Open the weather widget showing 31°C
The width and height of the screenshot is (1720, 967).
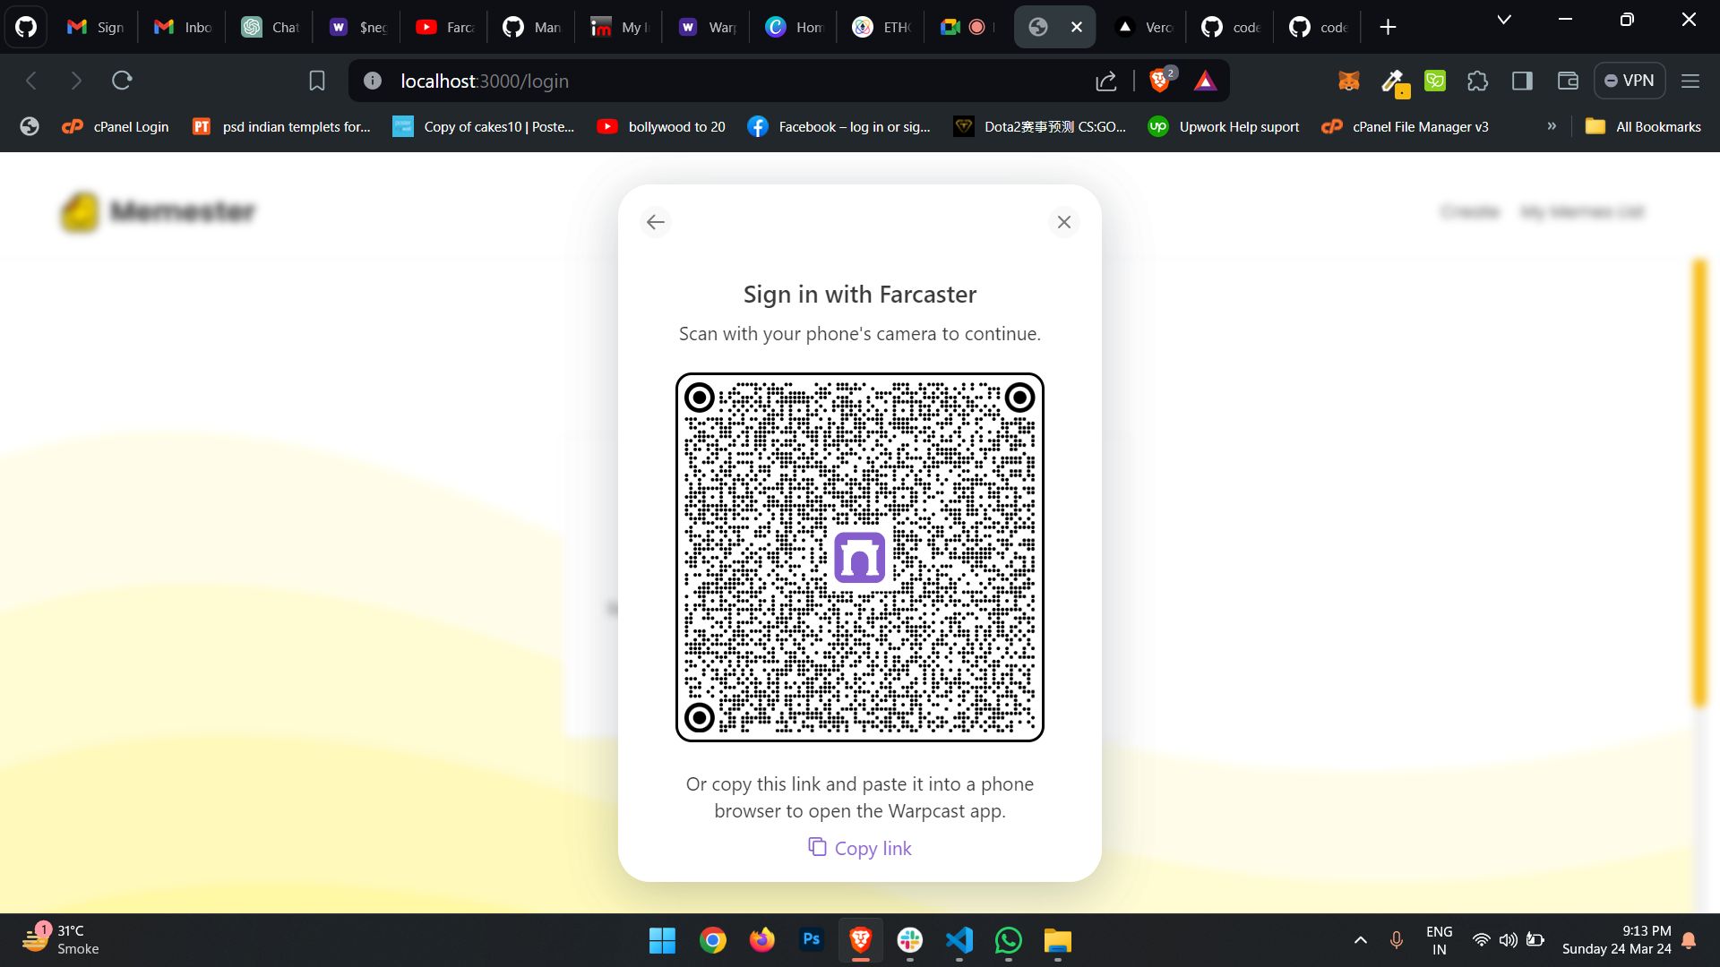coord(61,939)
